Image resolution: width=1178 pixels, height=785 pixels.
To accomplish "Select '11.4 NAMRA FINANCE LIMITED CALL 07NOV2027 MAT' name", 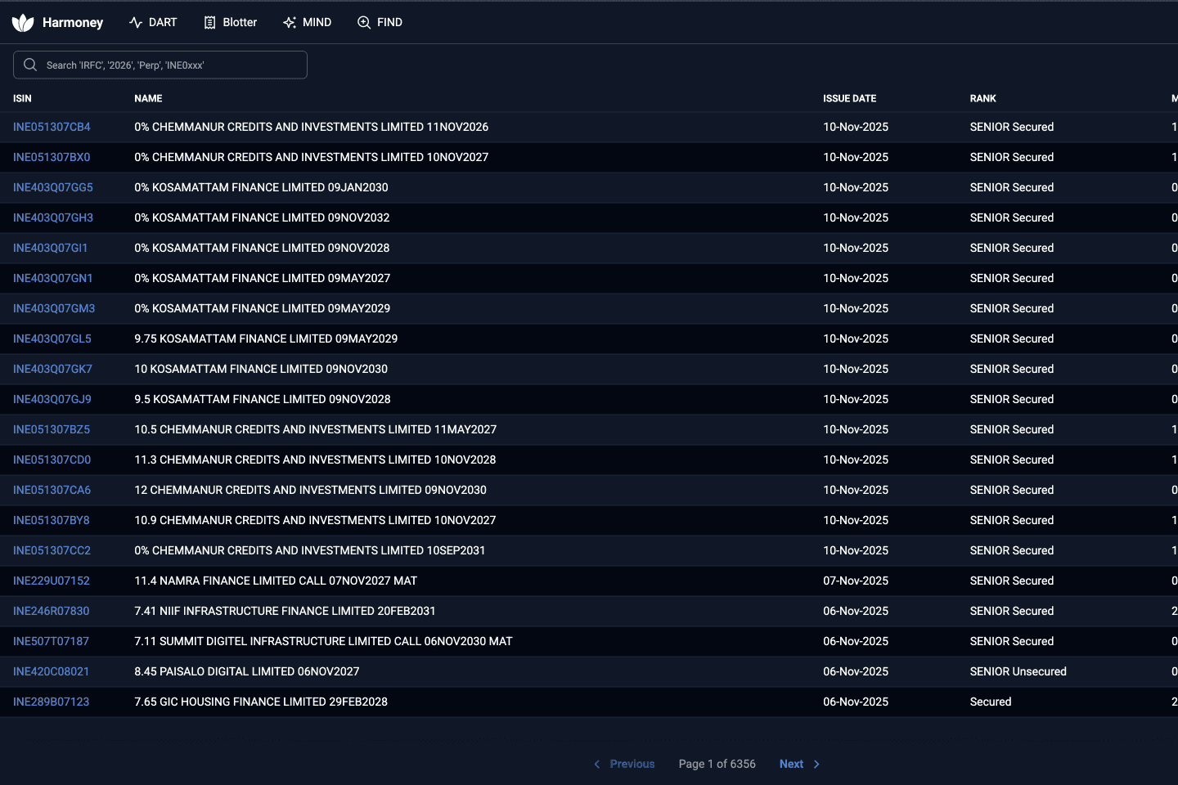I will [276, 581].
